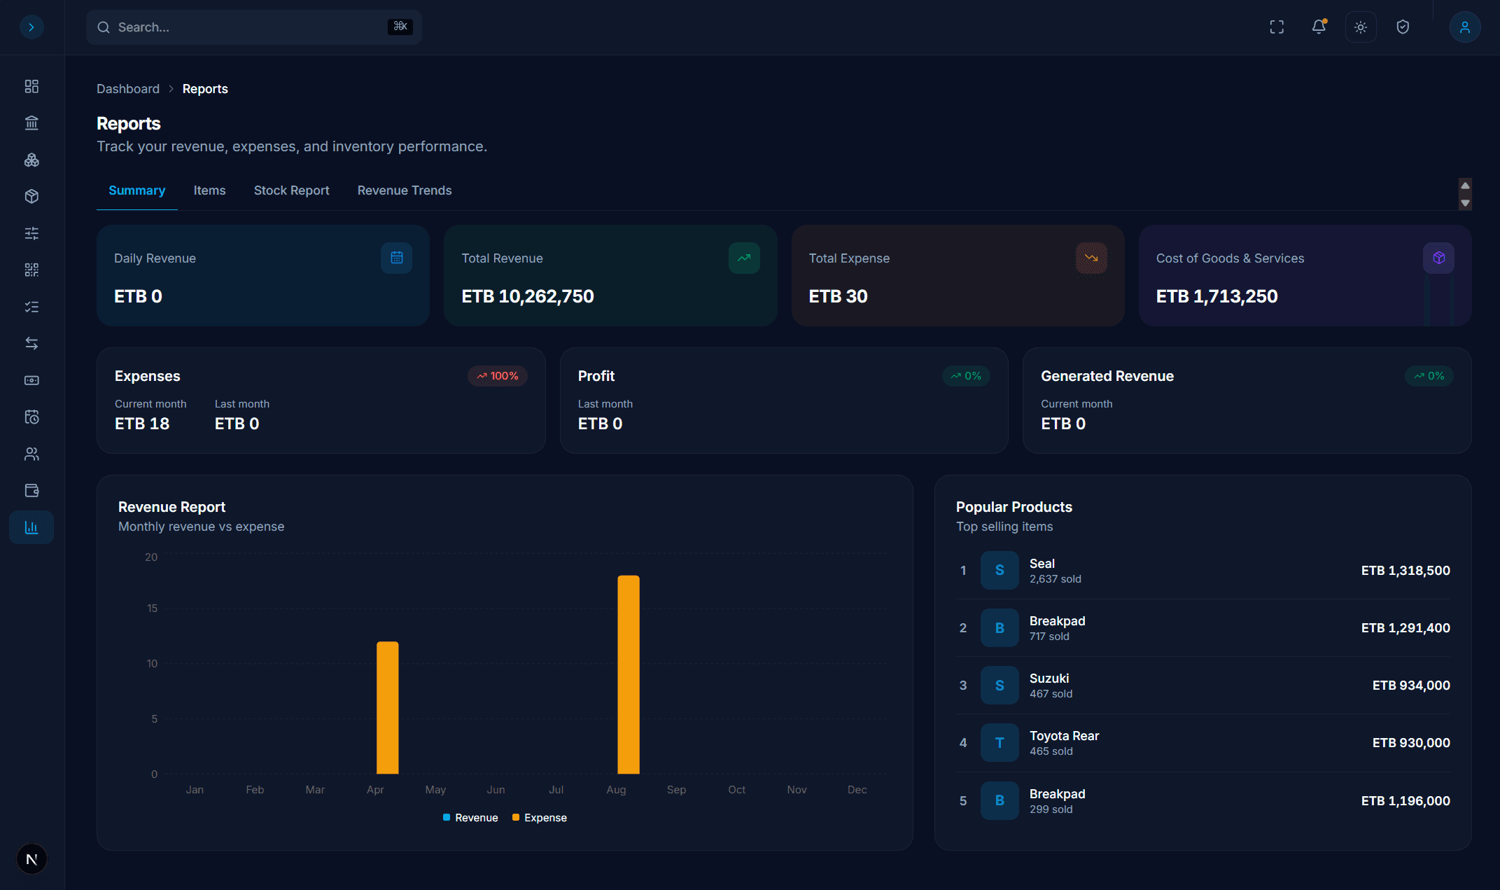The height and width of the screenshot is (890, 1500).
Task: Click the Cost of Goods box icon
Action: 1438,258
